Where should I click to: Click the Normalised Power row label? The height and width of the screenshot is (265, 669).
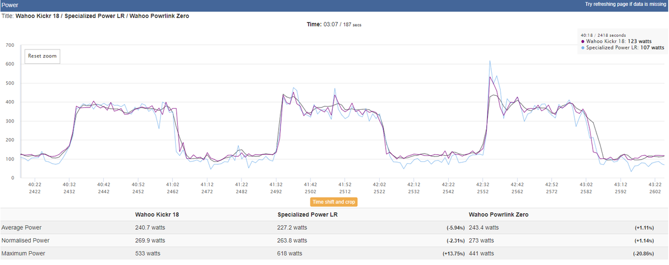pos(25,241)
